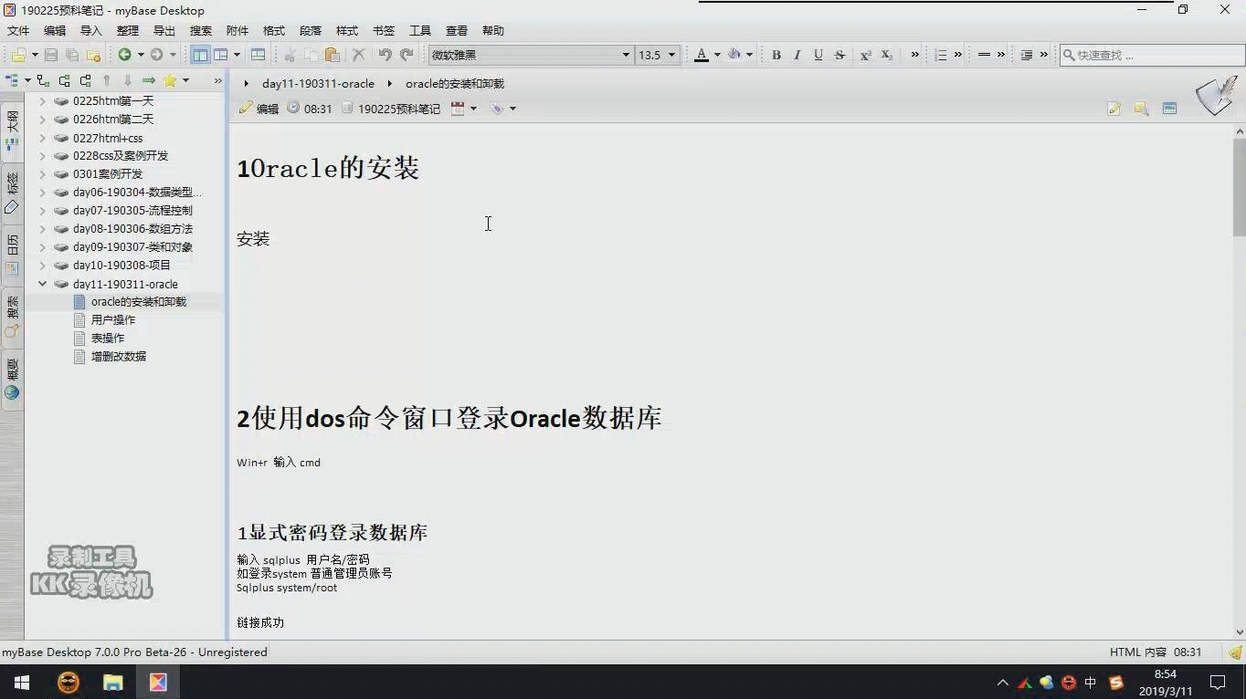The width and height of the screenshot is (1246, 699).
Task: Open the Windows Start button
Action: pos(21,682)
